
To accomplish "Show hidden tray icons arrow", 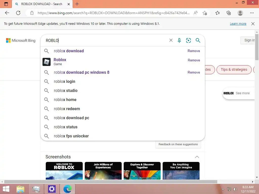I will pos(223,189).
